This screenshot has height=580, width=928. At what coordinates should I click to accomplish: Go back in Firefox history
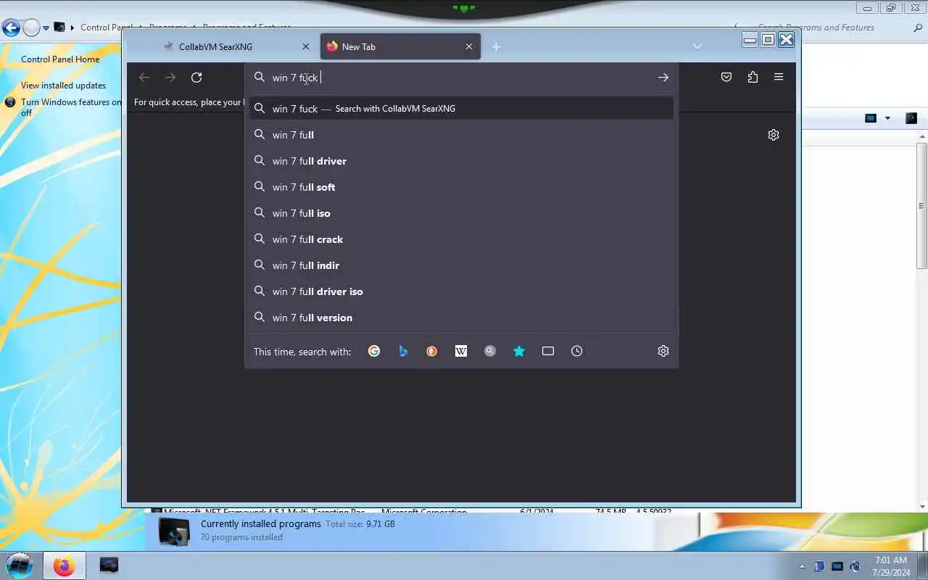coord(144,78)
